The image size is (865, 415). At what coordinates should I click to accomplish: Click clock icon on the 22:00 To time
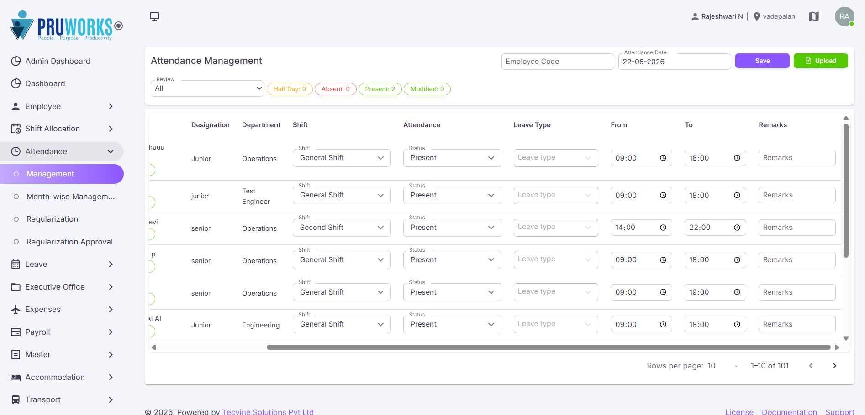[737, 228]
